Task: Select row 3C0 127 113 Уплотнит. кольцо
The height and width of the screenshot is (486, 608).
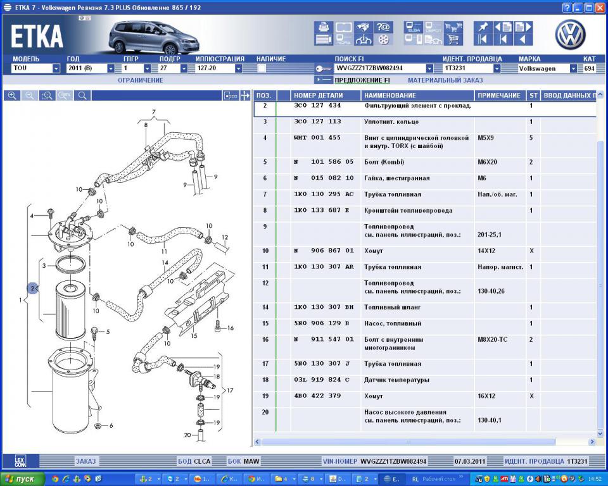Action: [424, 125]
